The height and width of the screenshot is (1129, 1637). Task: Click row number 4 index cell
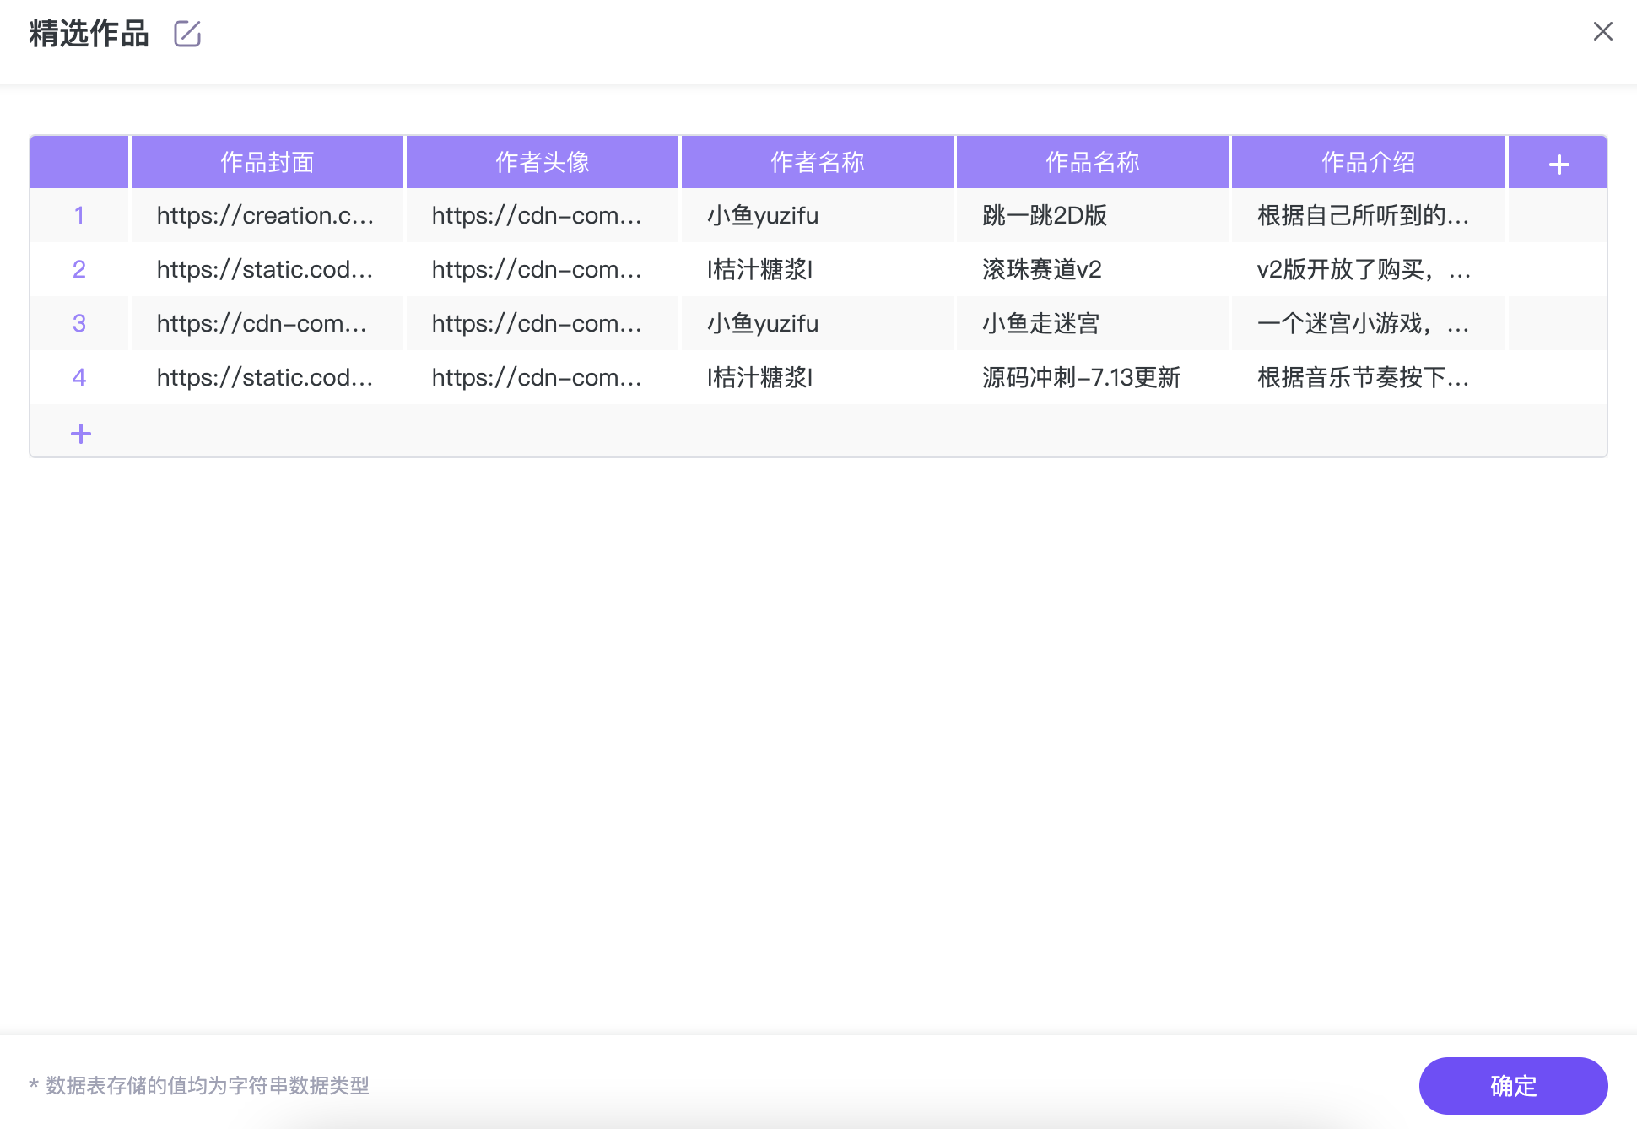click(x=79, y=378)
